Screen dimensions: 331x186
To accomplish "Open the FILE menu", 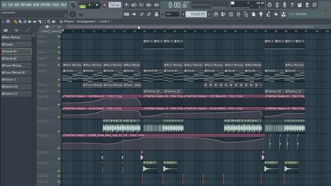I will coord(4,5).
